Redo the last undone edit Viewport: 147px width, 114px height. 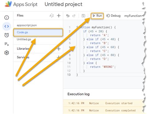click(74, 16)
